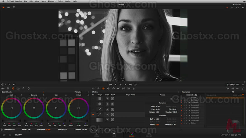Open the Nodes menu
Screen dimensions: 246x138
click(68, 1)
